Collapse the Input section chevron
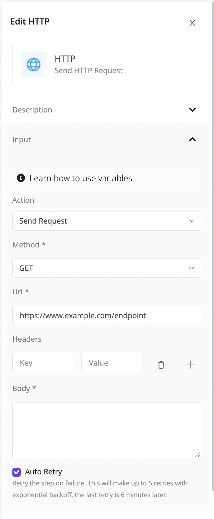 click(x=192, y=140)
